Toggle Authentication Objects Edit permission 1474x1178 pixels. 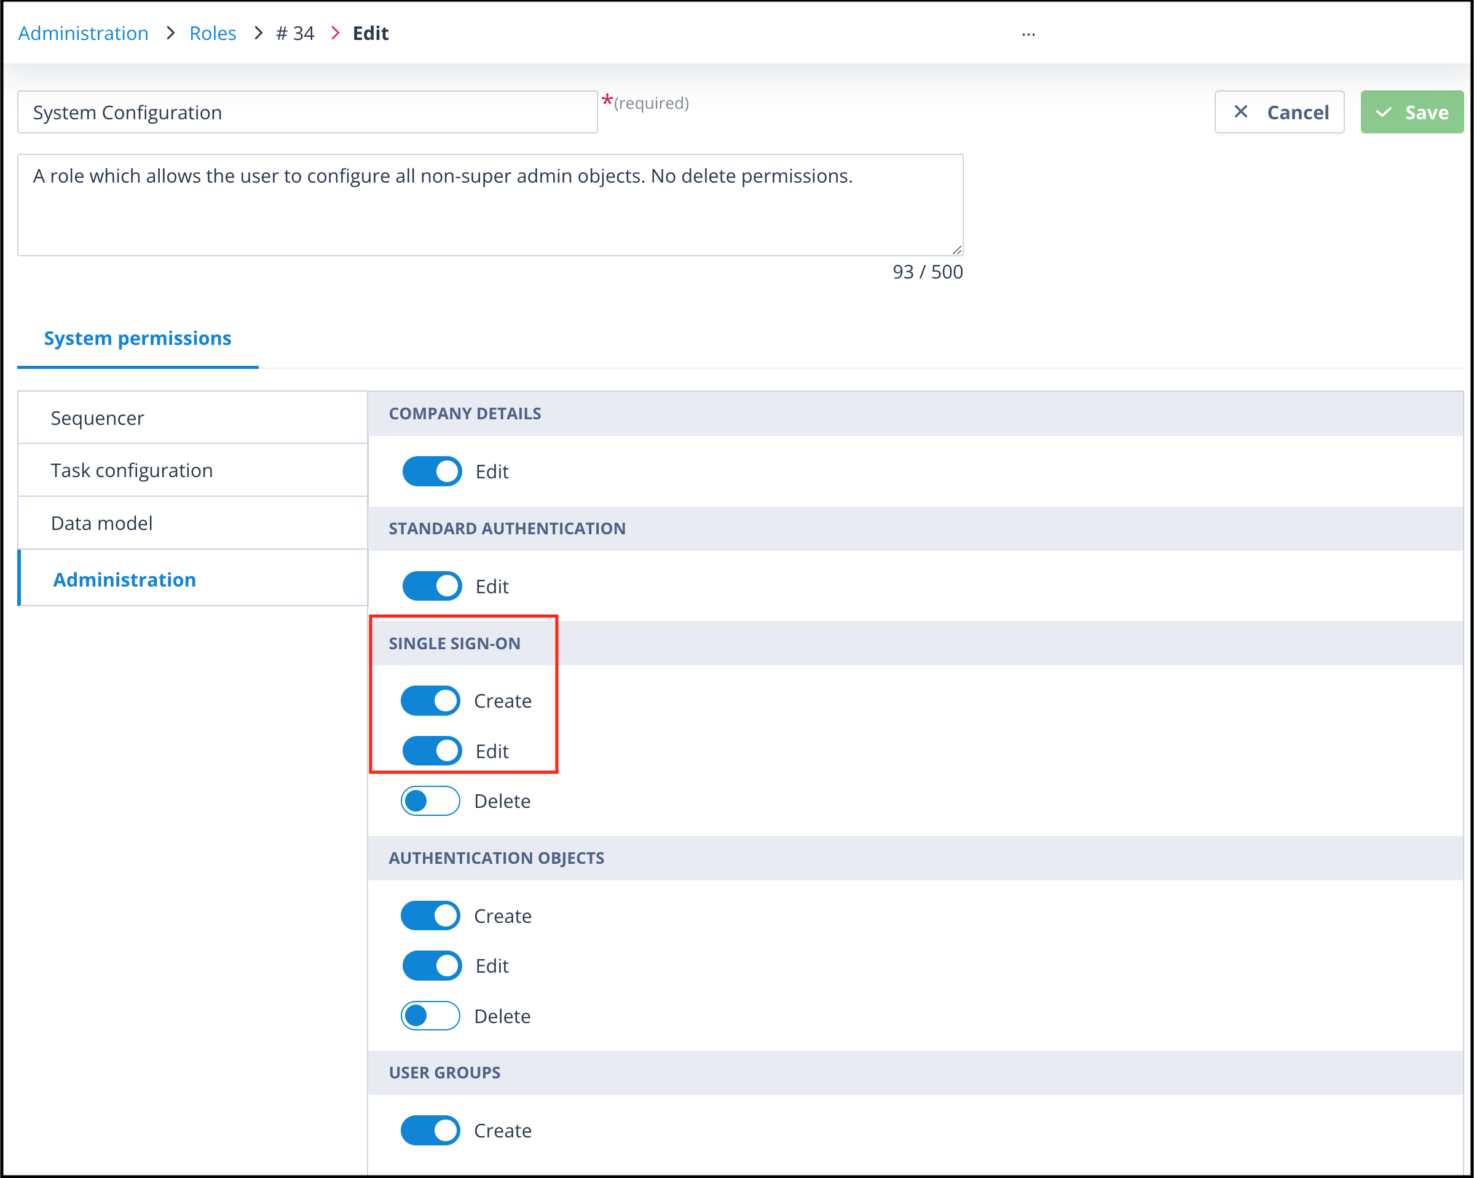click(432, 965)
